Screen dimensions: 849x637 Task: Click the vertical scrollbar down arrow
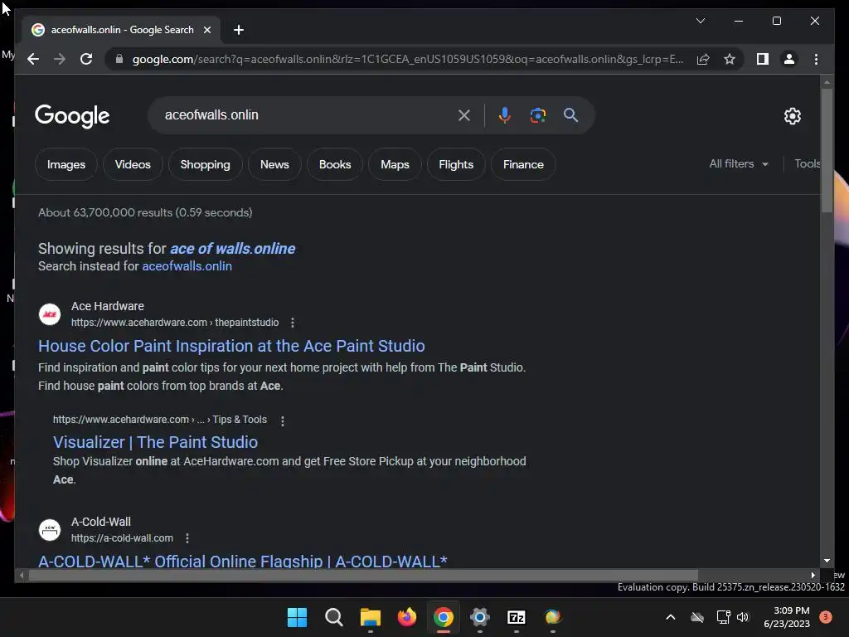pos(827,561)
